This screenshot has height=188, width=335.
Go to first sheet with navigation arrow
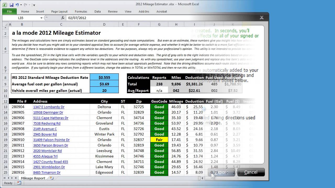coord(4,178)
